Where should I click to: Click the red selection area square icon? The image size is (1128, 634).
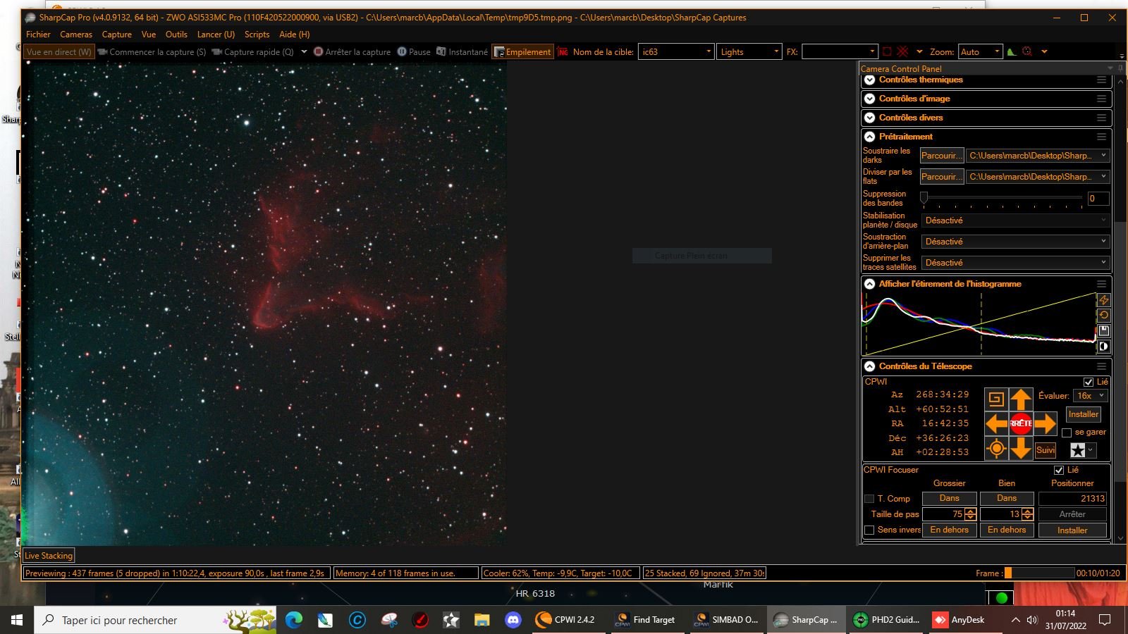[x=887, y=51]
